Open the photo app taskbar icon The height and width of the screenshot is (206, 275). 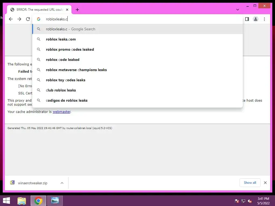click(x=55, y=201)
